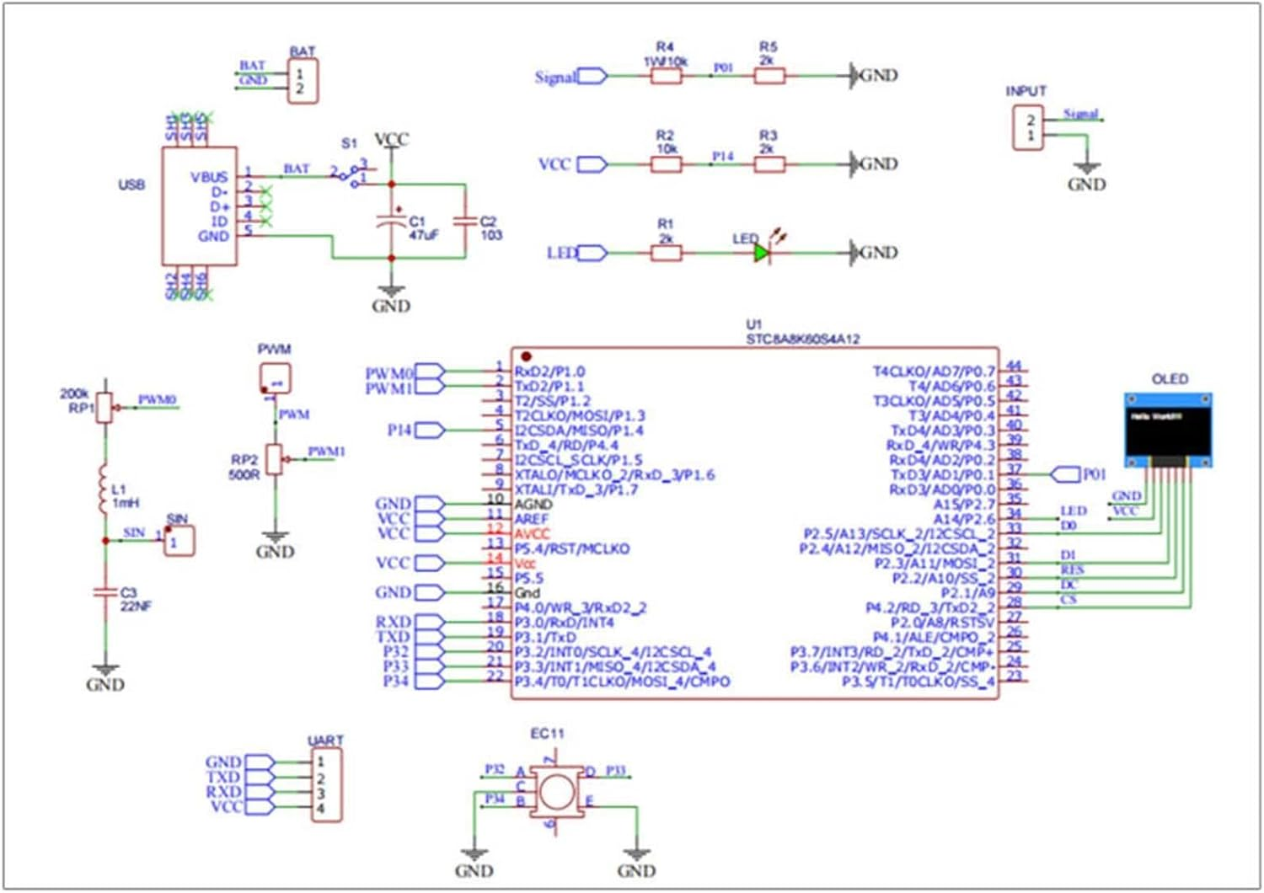Viewport: 1264px width, 893px height.
Task: Select the INPUT two-pin connector
Action: pos(1028,128)
